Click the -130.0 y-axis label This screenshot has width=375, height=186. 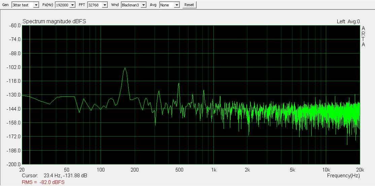coord(14,95)
